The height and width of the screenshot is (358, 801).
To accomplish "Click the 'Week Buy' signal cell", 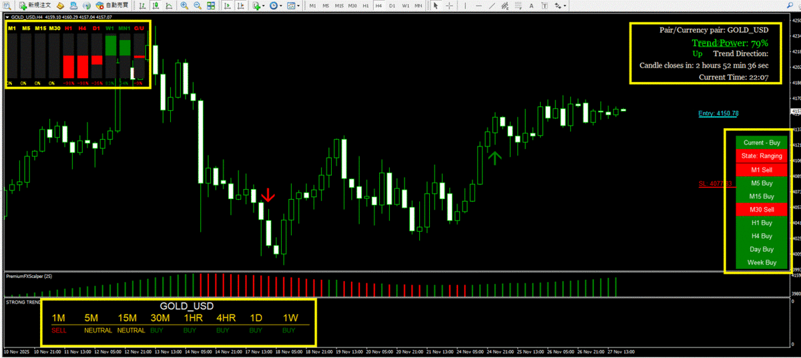I will click(762, 262).
